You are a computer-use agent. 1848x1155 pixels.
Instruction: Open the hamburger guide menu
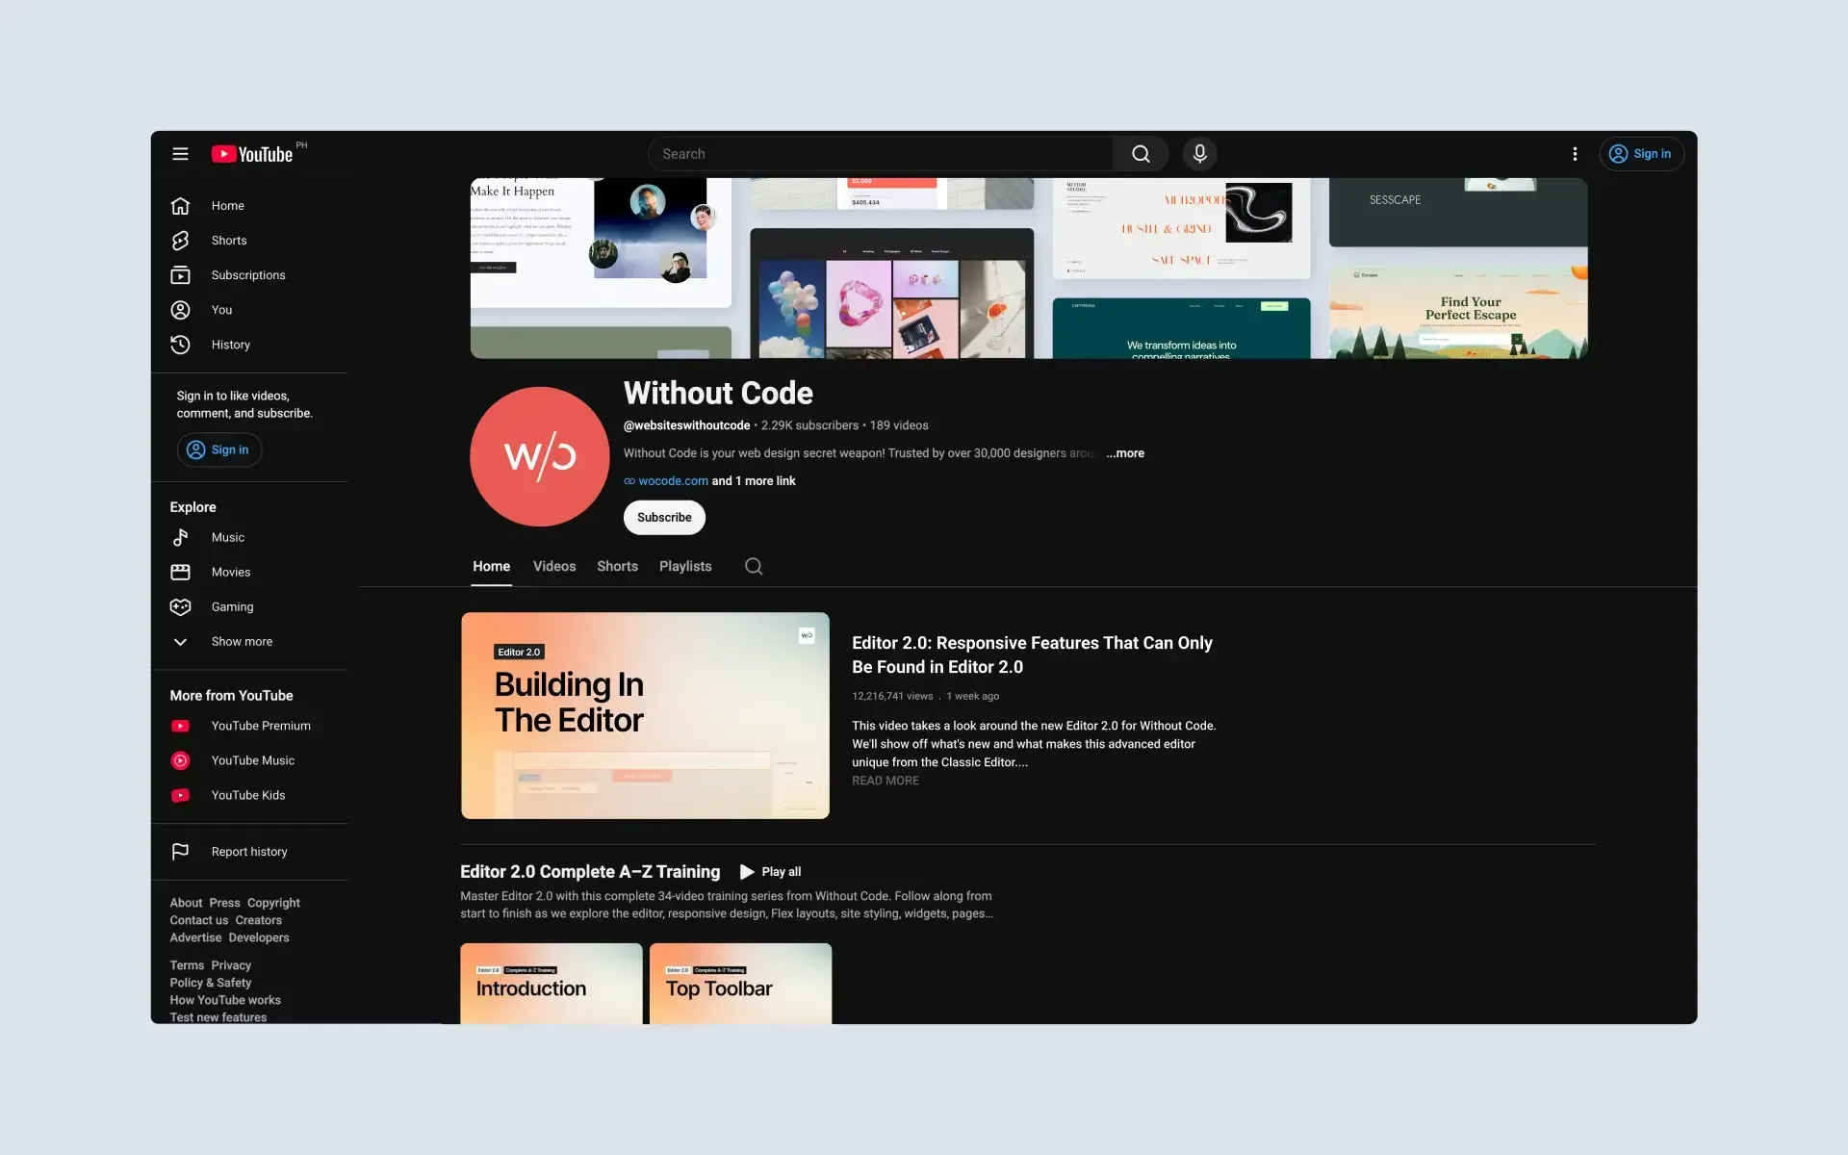pos(180,154)
